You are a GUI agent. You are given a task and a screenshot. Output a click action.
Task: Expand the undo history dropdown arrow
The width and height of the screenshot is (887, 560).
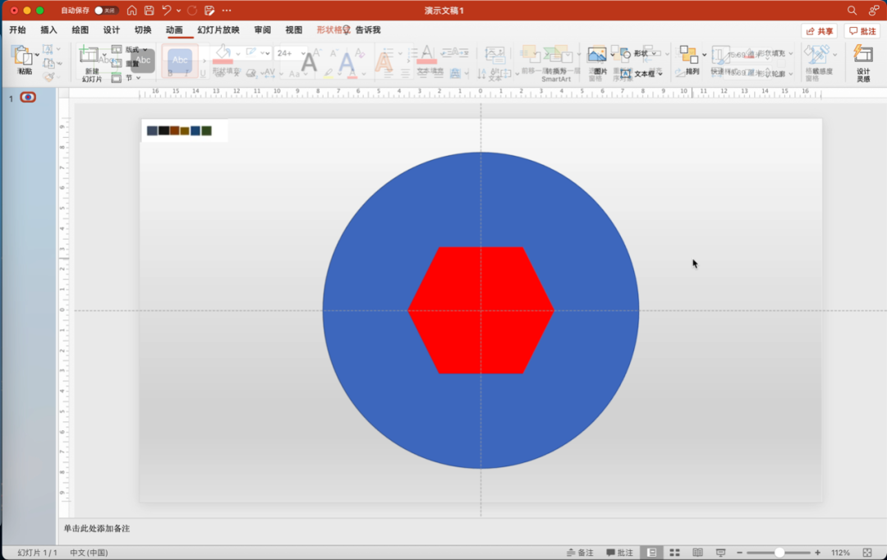pos(178,11)
